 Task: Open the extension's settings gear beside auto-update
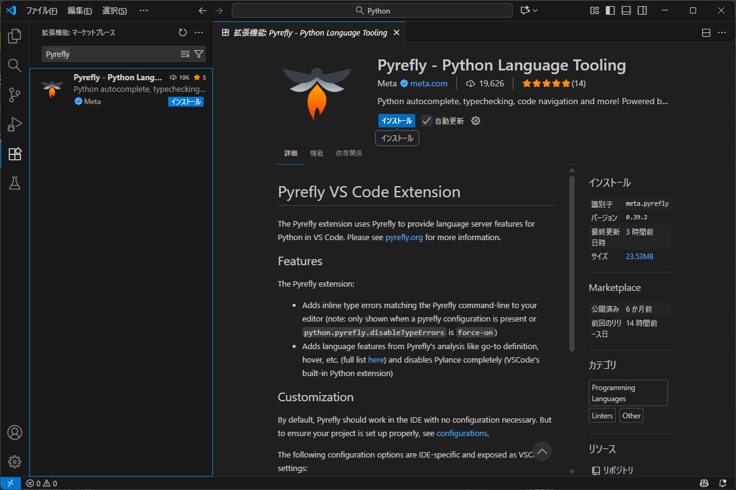pyautogui.click(x=475, y=121)
